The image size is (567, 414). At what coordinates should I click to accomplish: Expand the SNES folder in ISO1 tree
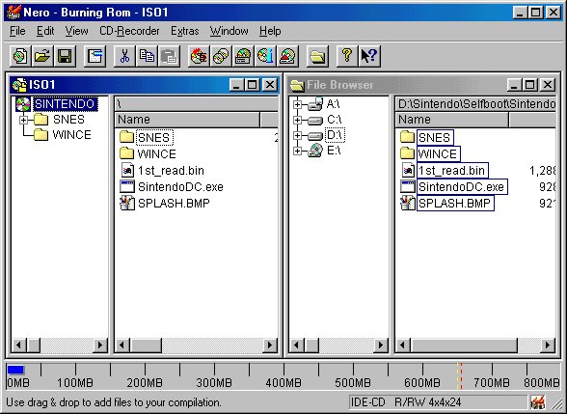(x=23, y=120)
